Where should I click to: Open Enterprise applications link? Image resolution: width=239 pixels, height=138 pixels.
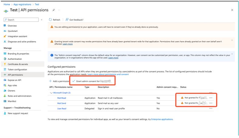click(x=162, y=119)
